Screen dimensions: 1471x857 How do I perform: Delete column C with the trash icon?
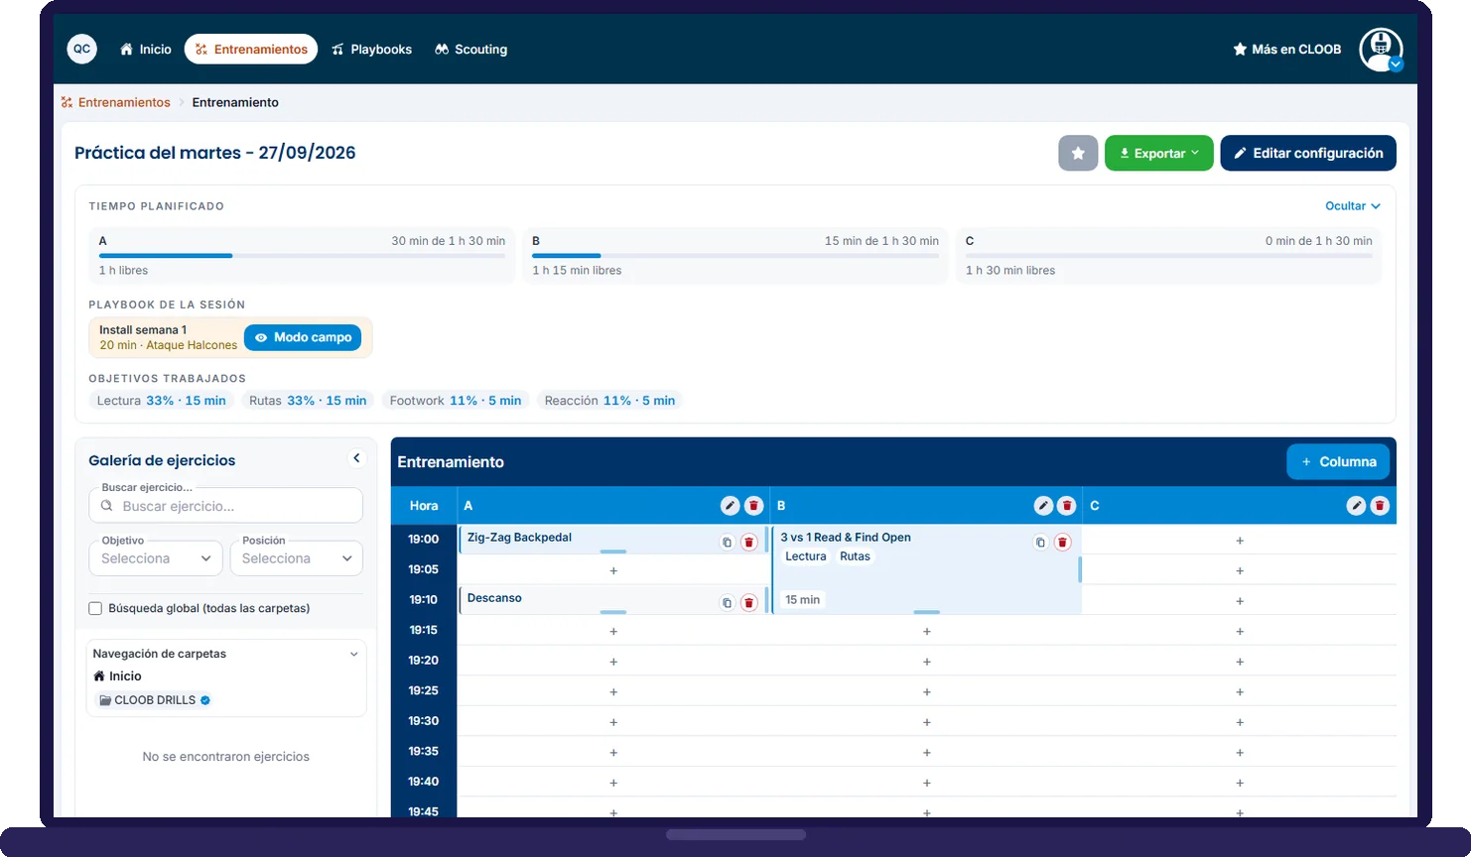tap(1380, 506)
